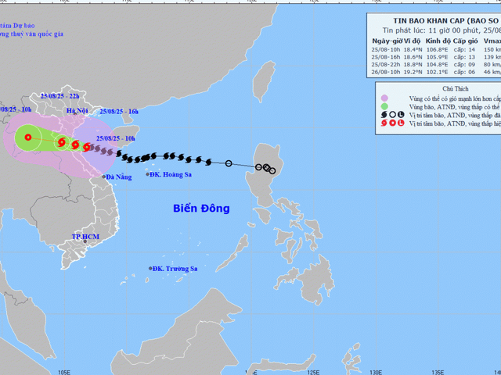Click the lone open circle track marker west of Luzon

[229, 163]
